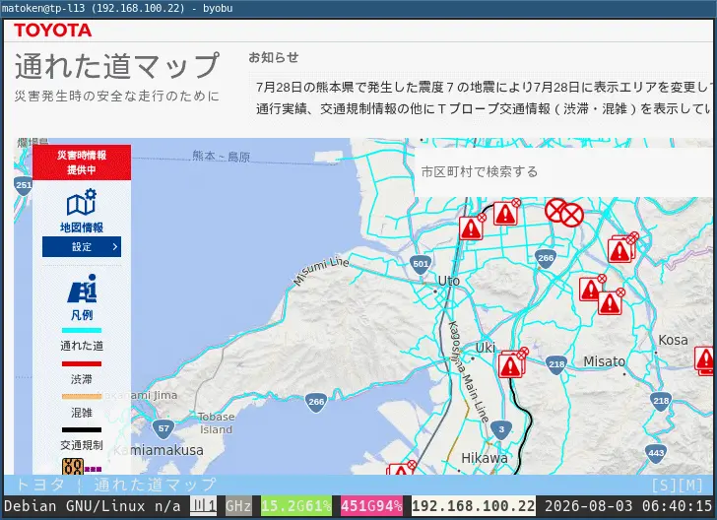The image size is (717, 520).
Task: Click the [S] indicator in blue bar
Action: pos(664,486)
